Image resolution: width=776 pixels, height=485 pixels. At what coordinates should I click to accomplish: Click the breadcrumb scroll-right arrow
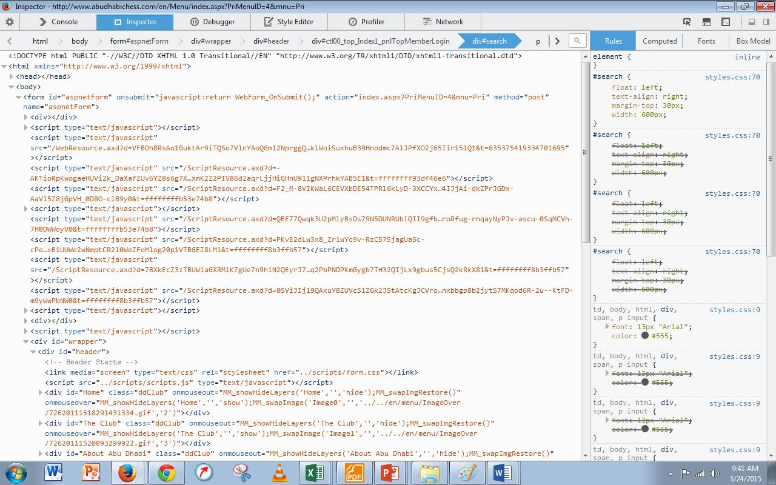point(557,41)
